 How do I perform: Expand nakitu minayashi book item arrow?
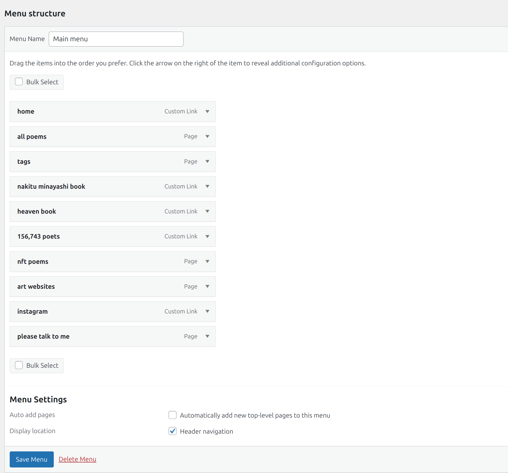tap(207, 186)
